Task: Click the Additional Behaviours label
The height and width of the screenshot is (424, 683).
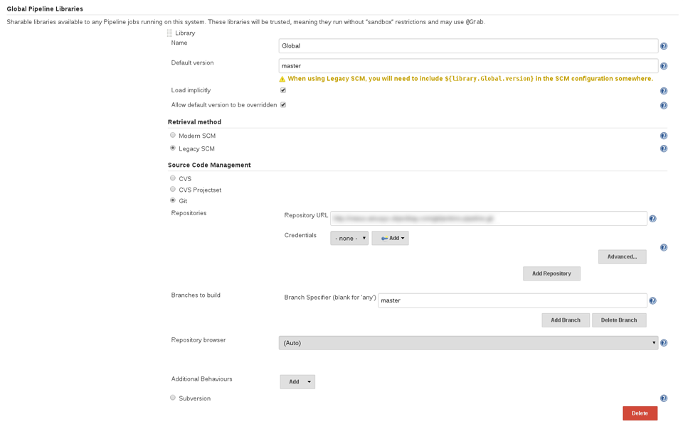Action: coord(201,379)
